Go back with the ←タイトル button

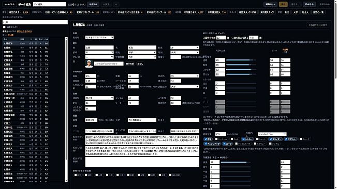pyautogui.click(x=9, y=4)
